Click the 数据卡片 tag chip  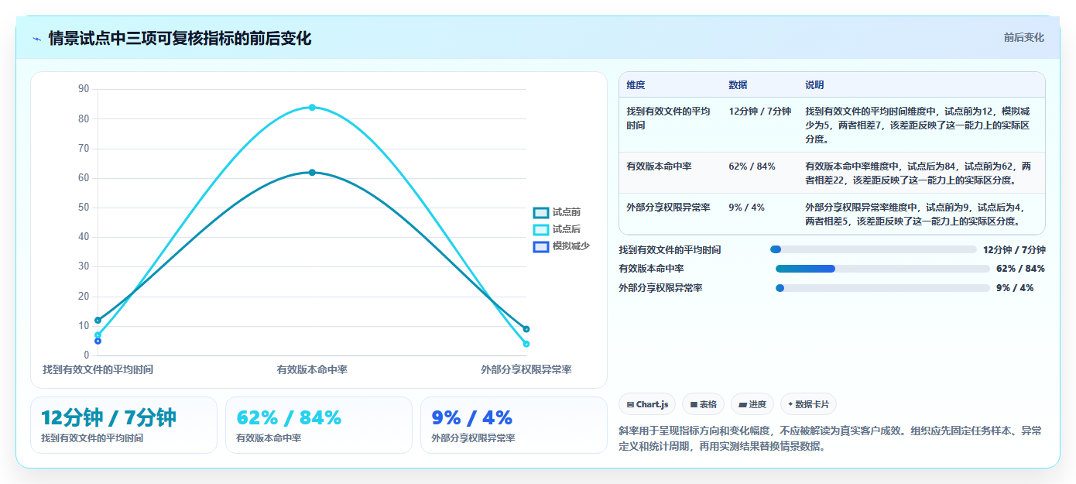pyautogui.click(x=808, y=404)
